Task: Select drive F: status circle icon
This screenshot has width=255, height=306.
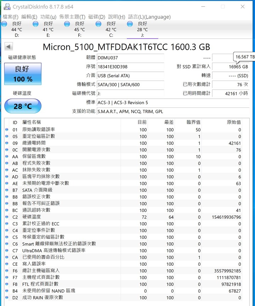Action: point(67,24)
